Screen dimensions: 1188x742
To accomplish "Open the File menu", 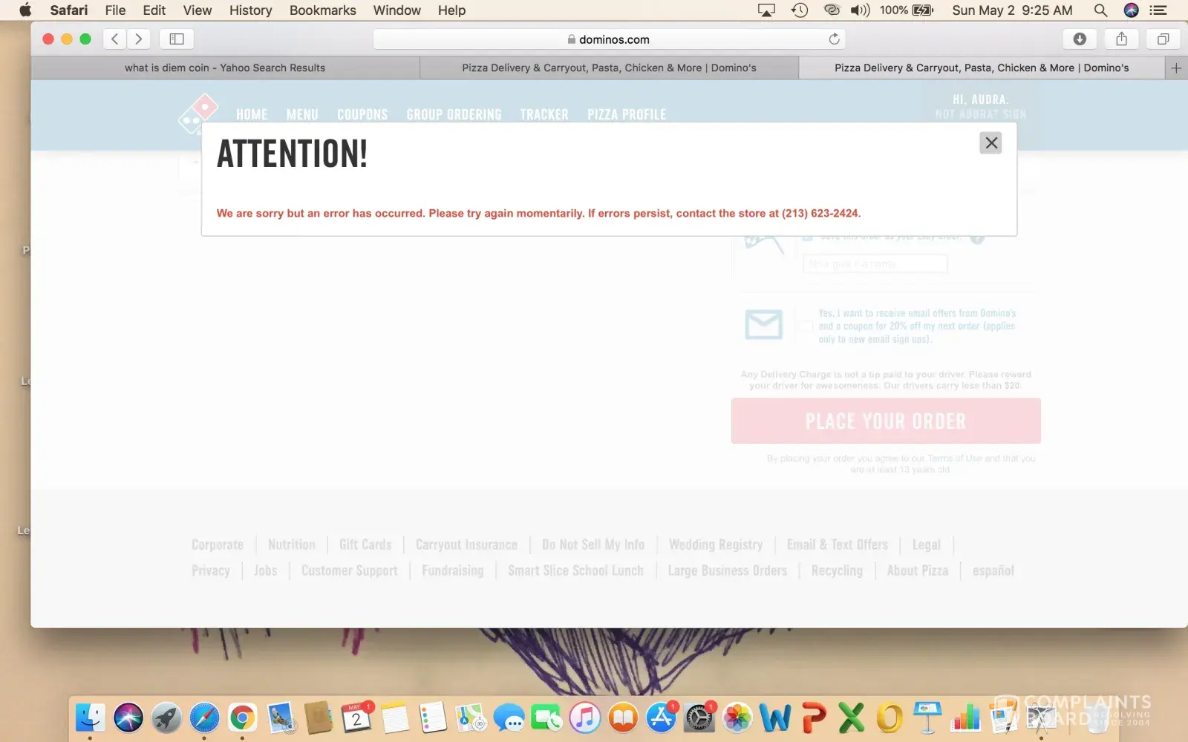I will pos(115,10).
